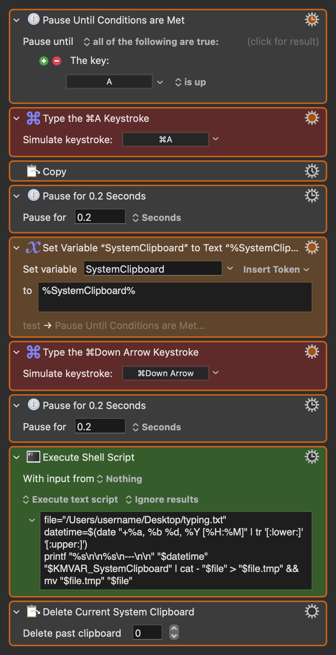Click the Copy action clipboard icon
This screenshot has height=655, width=336.
(33, 171)
